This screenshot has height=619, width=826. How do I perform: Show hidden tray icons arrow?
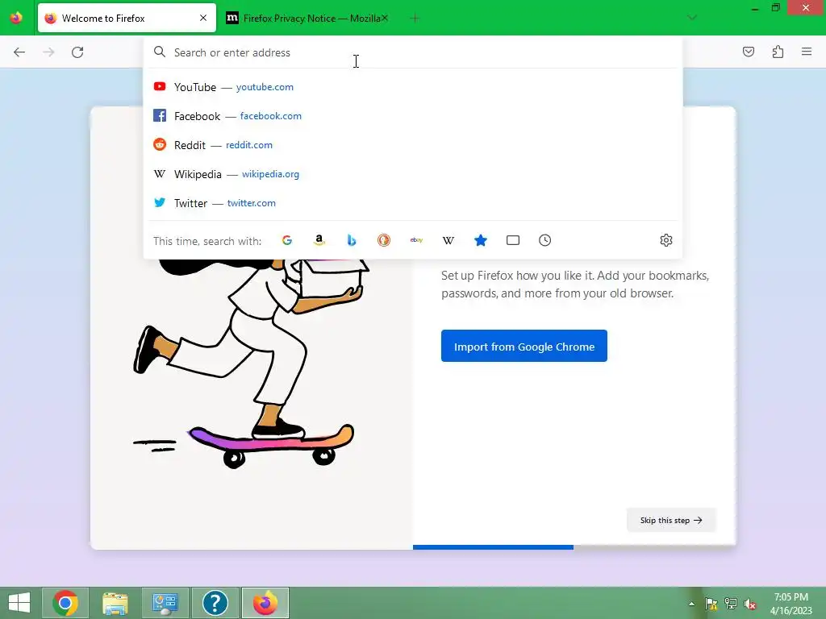[x=691, y=604]
